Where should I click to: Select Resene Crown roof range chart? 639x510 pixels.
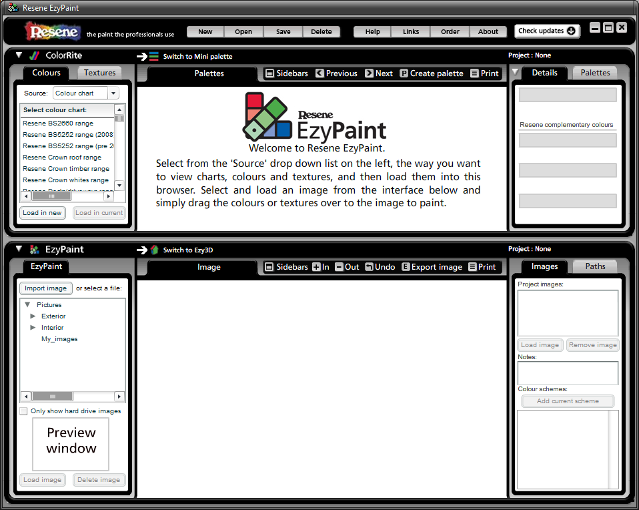(x=67, y=157)
